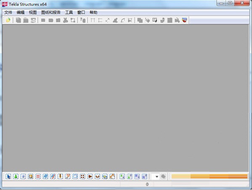Click the greyed-out overlapping squares icon
The width and height of the screenshot is (252, 190).
click(x=140, y=20)
